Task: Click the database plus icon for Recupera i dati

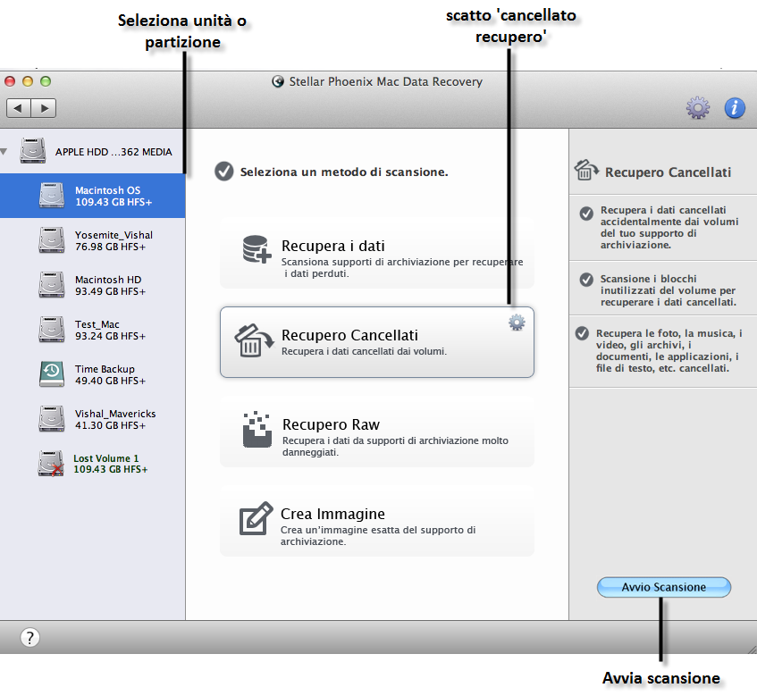Action: (x=257, y=249)
